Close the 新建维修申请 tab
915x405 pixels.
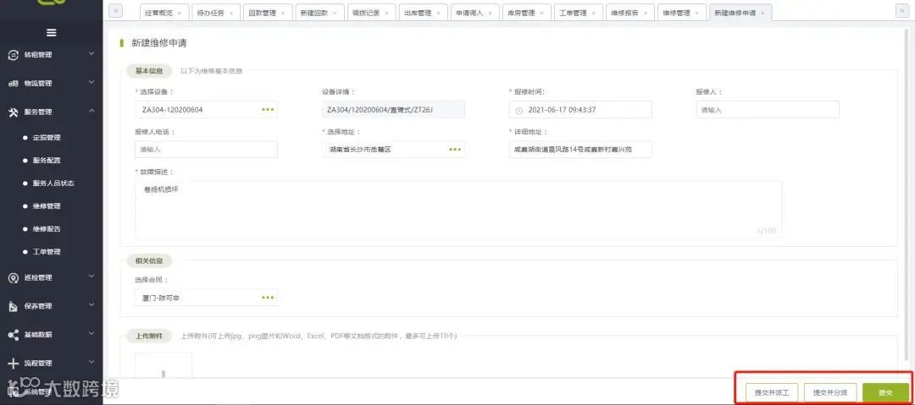pyautogui.click(x=762, y=13)
